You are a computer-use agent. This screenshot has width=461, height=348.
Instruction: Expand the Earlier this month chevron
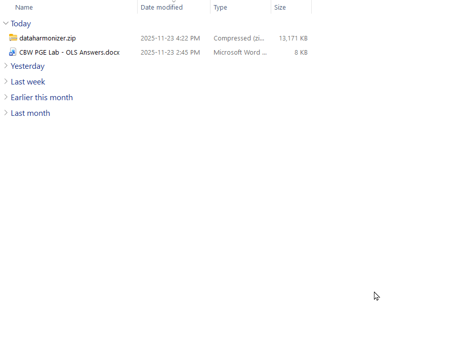(6, 97)
